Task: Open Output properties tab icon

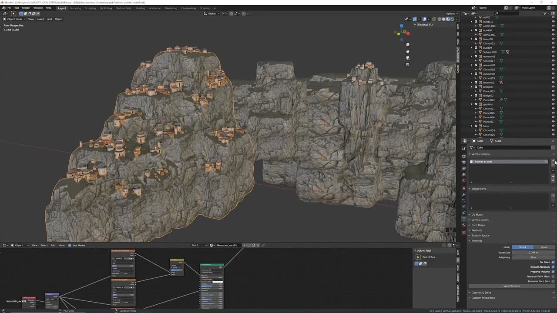Action: click(464, 162)
